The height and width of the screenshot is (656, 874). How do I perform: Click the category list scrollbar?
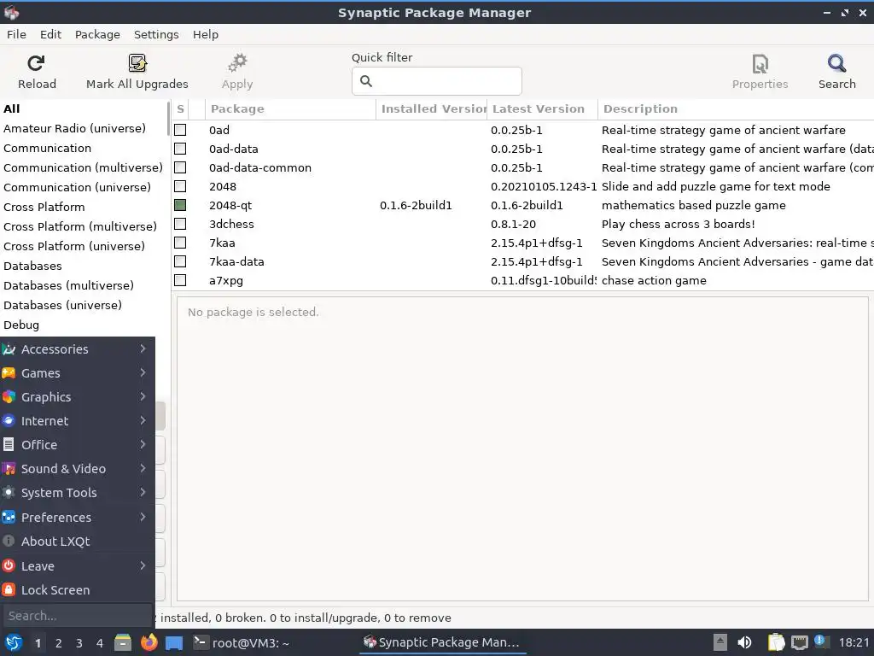[x=168, y=118]
